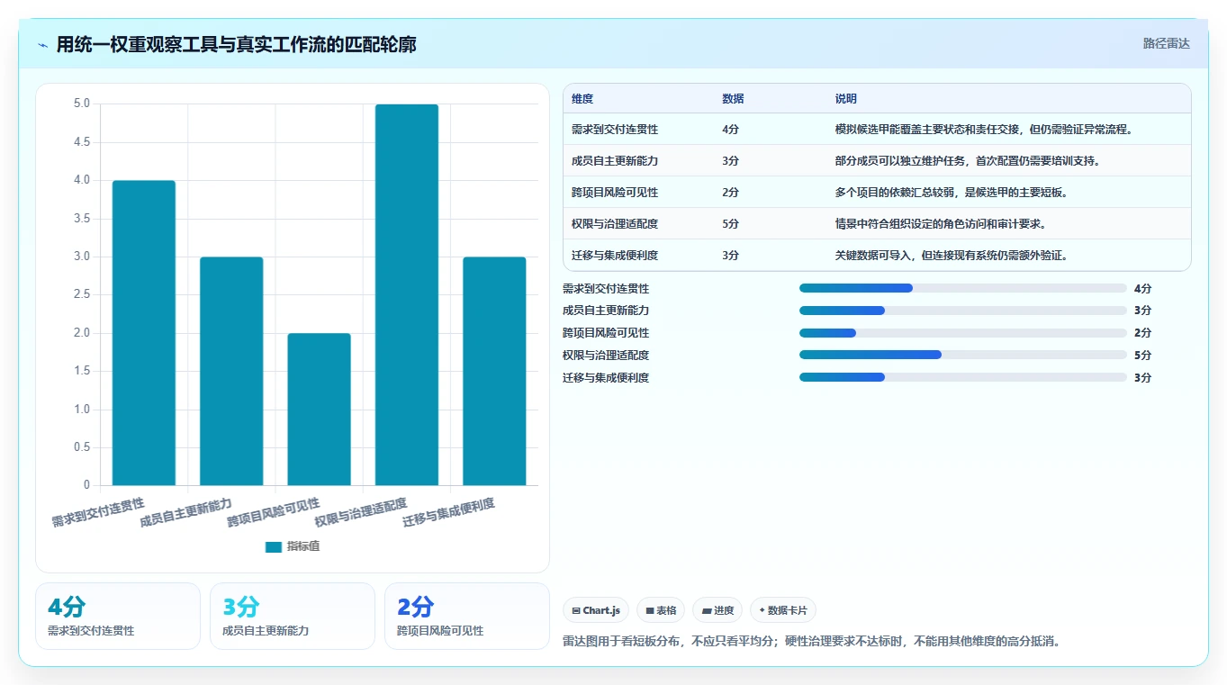Click the Chart.js tag chip
The height and width of the screenshot is (685, 1227).
595,610
